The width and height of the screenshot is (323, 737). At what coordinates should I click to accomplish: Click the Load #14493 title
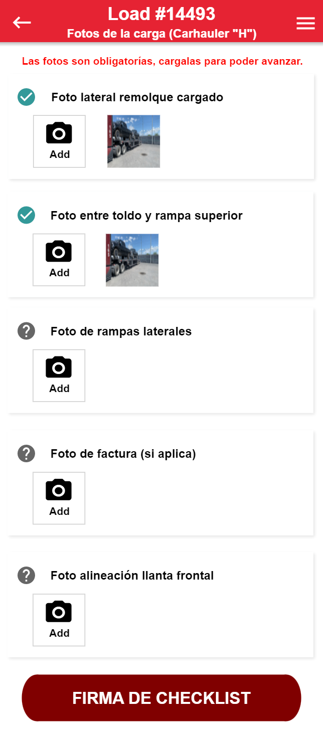click(x=161, y=14)
